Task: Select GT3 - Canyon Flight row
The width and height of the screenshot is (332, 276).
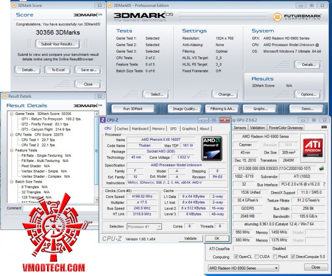Action: (x=46, y=129)
